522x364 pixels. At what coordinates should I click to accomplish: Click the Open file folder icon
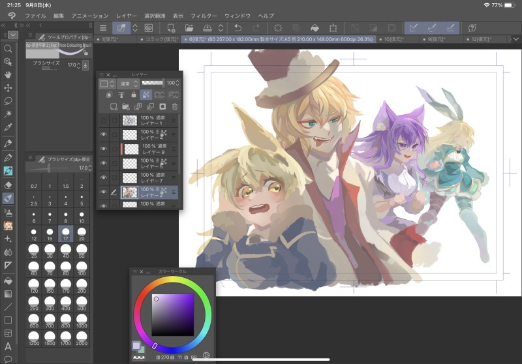[x=189, y=28]
